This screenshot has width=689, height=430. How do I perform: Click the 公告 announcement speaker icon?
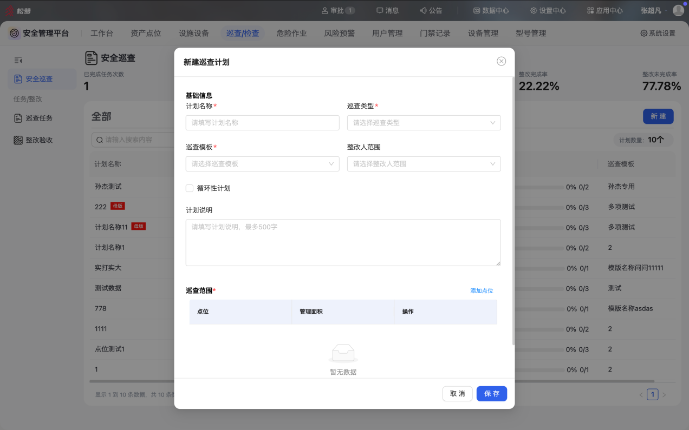[424, 10]
